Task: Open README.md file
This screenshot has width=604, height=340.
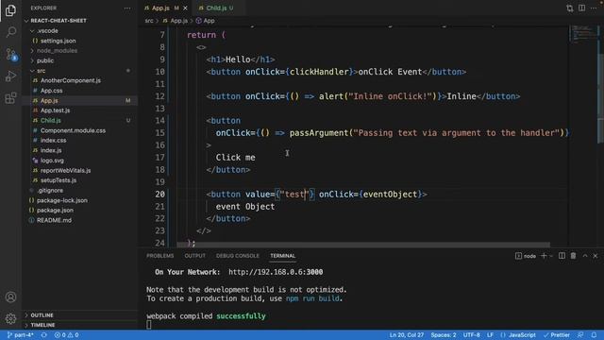Action: point(54,220)
